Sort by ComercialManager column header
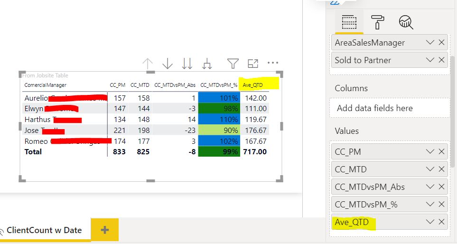This screenshot has width=457, height=244. [46, 85]
